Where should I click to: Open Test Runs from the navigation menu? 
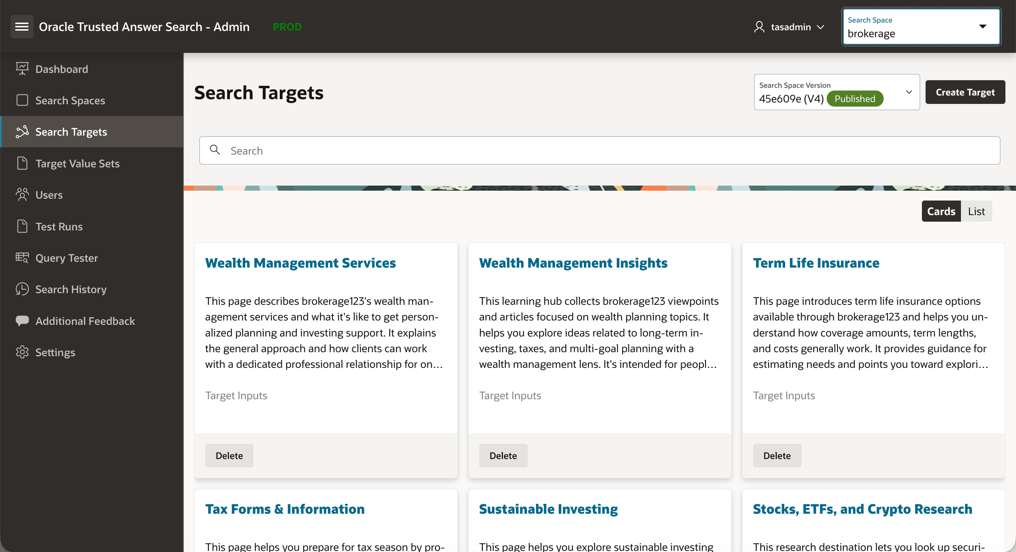pyautogui.click(x=59, y=226)
